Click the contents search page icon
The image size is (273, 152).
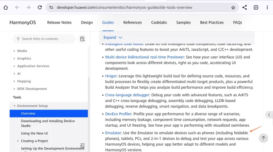point(82,39)
